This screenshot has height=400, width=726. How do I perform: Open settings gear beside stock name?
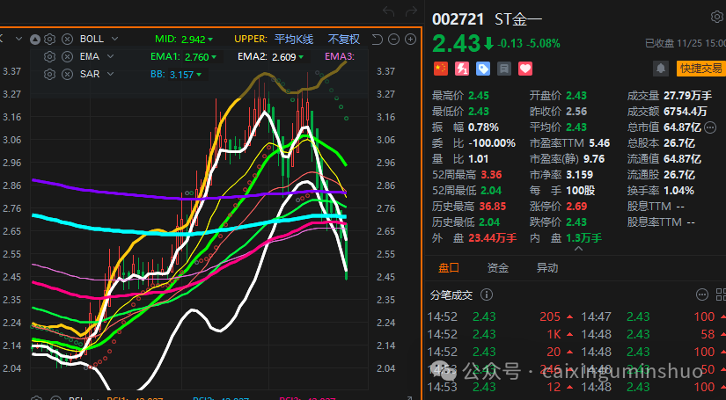click(x=716, y=17)
